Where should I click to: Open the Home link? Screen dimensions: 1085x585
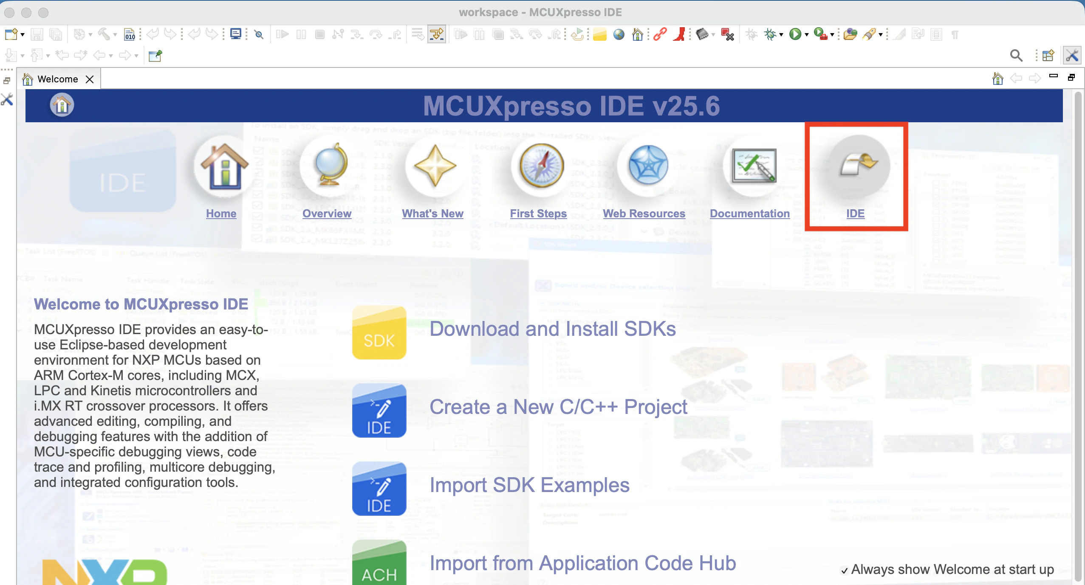point(221,214)
